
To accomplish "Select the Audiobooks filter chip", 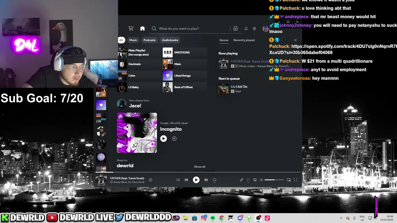I will (x=170, y=40).
